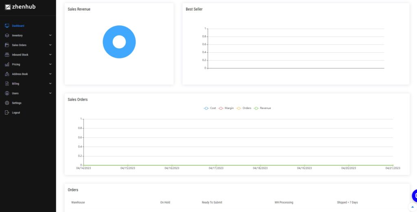Click the Sales Revenue card title
The image size is (417, 212).
[x=79, y=9]
